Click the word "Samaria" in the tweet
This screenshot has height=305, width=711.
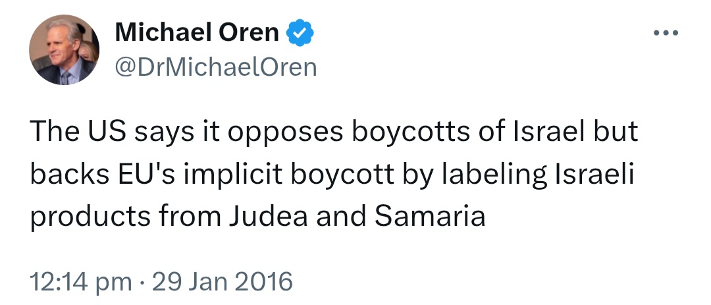click(x=430, y=217)
